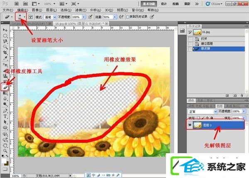Switch to 设计 workspace

(164, 4)
